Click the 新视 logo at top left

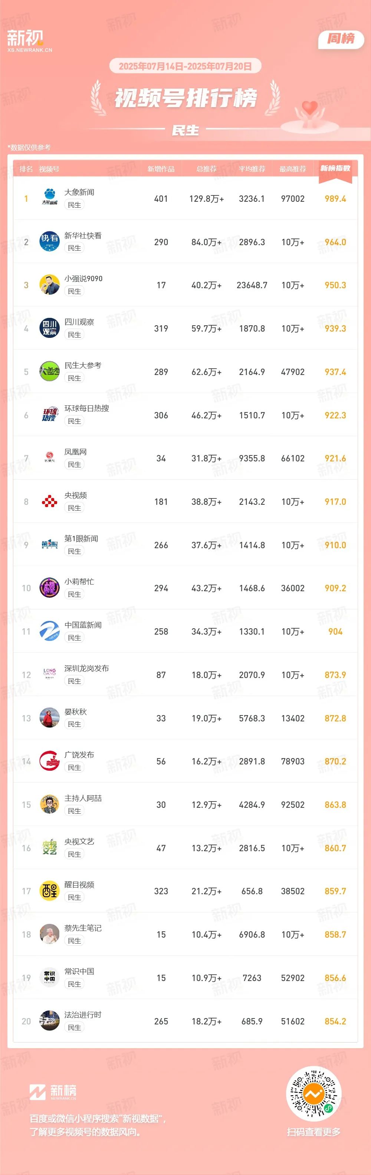click(29, 40)
